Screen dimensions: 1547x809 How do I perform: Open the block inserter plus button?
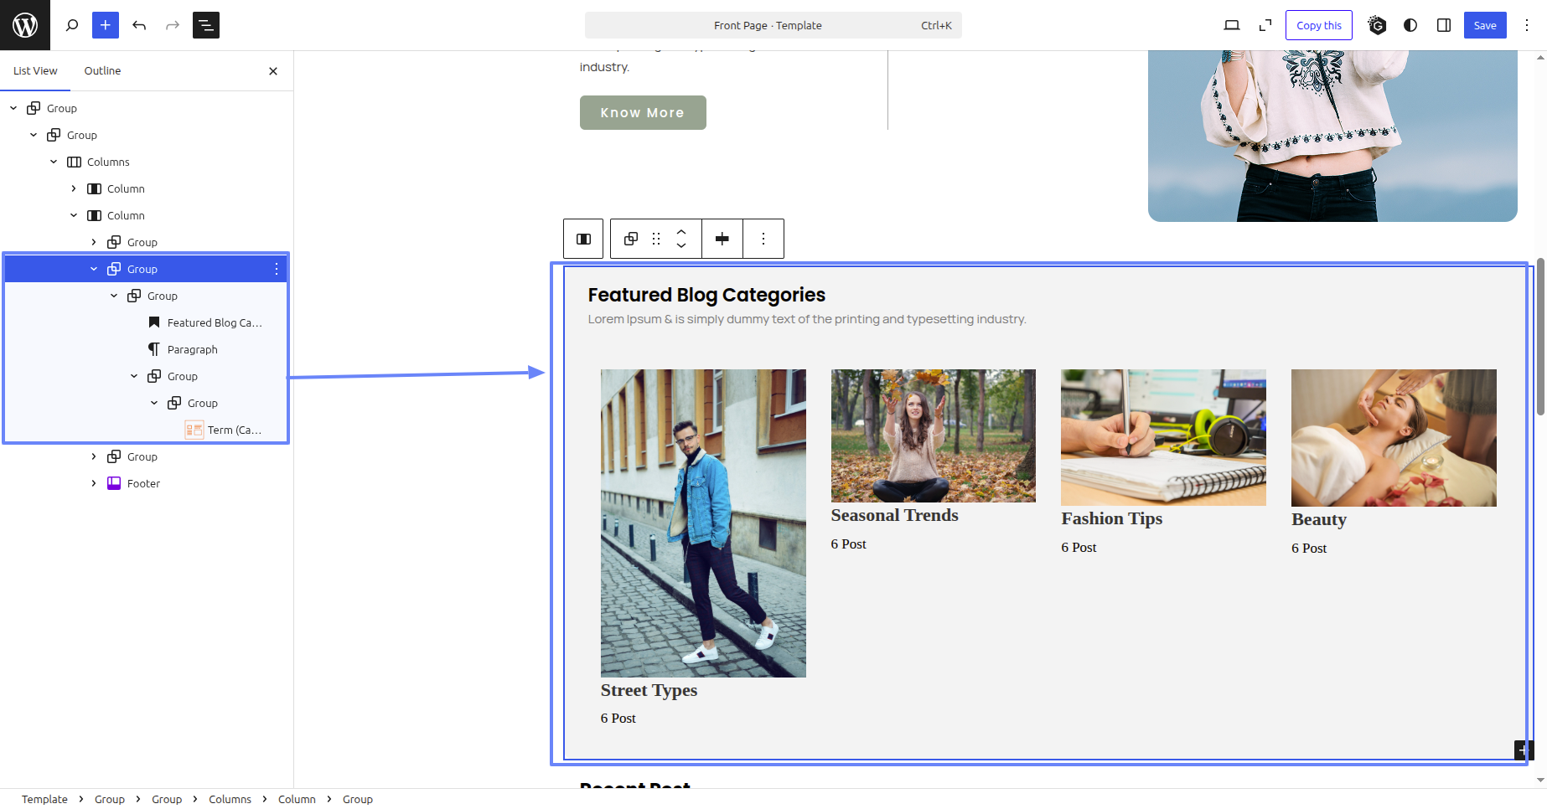pos(106,25)
